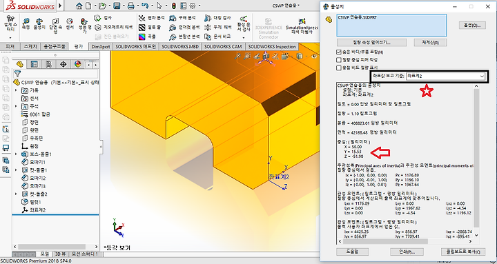Select the 좌표계2 coordinate system in tree
This screenshot has height=264, width=497.
[33, 210]
